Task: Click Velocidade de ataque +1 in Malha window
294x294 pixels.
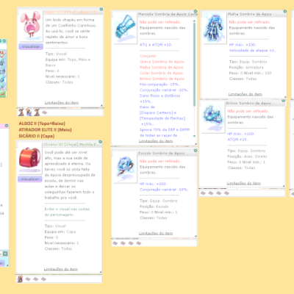Action: [x=252, y=51]
